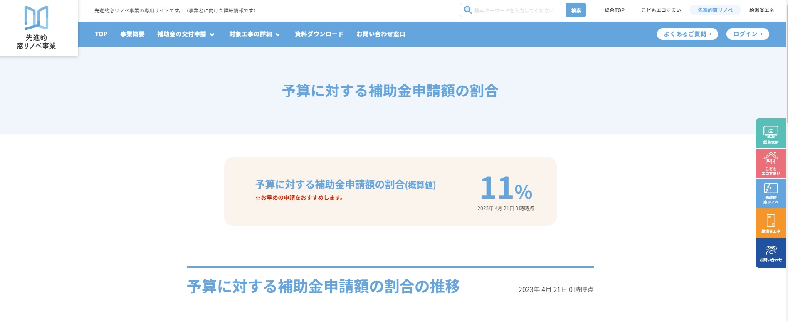Open 総合TOP from the side panel
Image resolution: width=788 pixels, height=321 pixels.
(x=771, y=134)
